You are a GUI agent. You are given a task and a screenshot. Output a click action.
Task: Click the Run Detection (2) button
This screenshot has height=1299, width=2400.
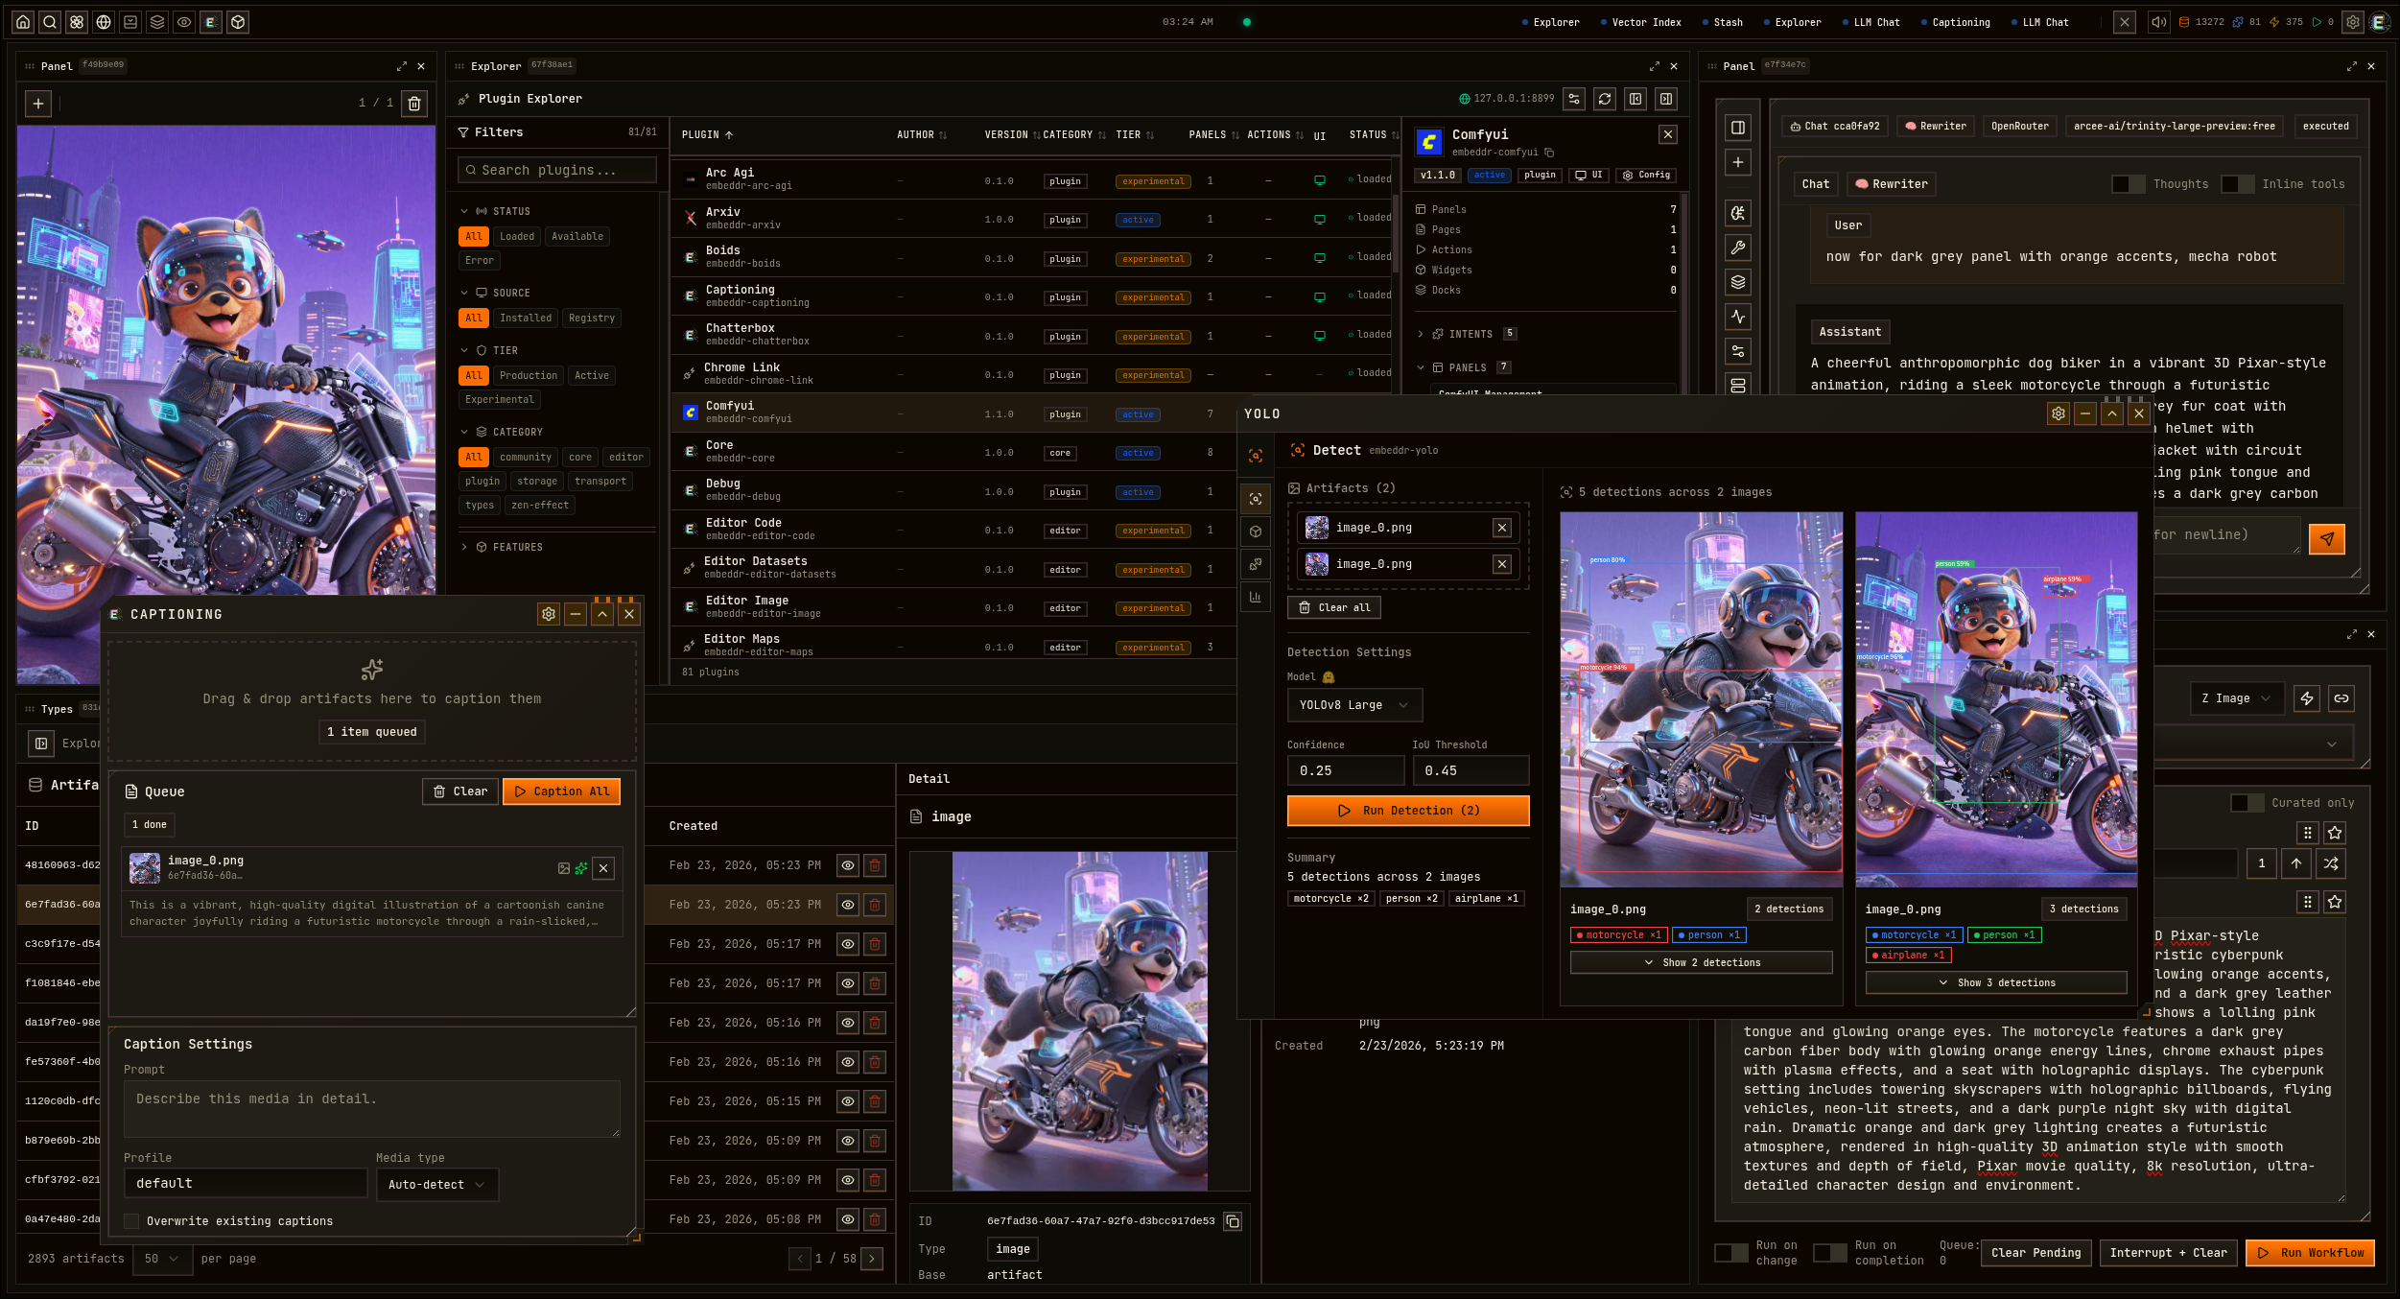coord(1407,811)
